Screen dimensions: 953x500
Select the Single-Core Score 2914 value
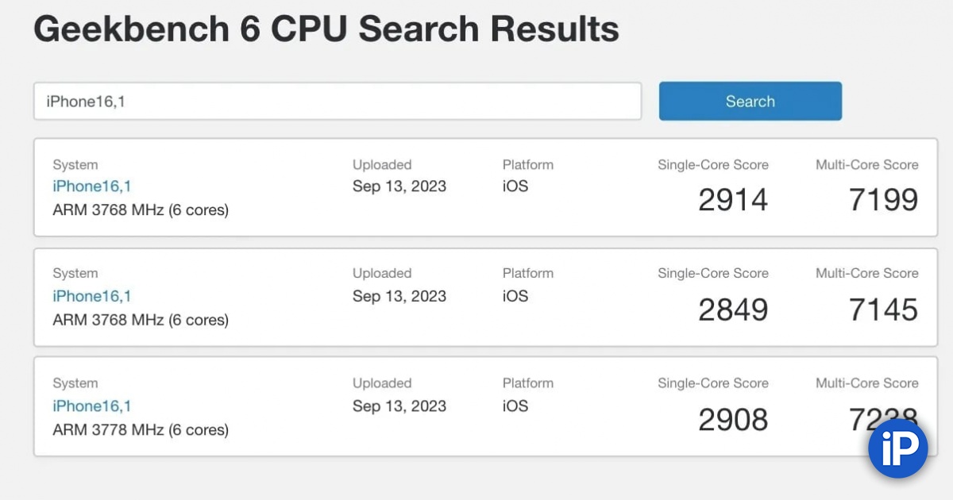coord(732,199)
